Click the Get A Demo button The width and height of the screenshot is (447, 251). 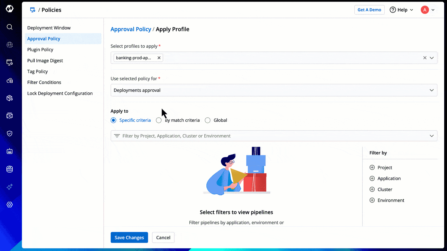[369, 10]
